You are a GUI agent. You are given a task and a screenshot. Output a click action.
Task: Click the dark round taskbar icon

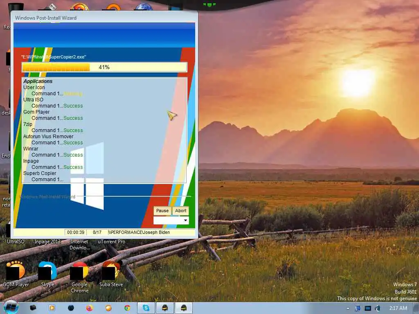click(x=71, y=308)
